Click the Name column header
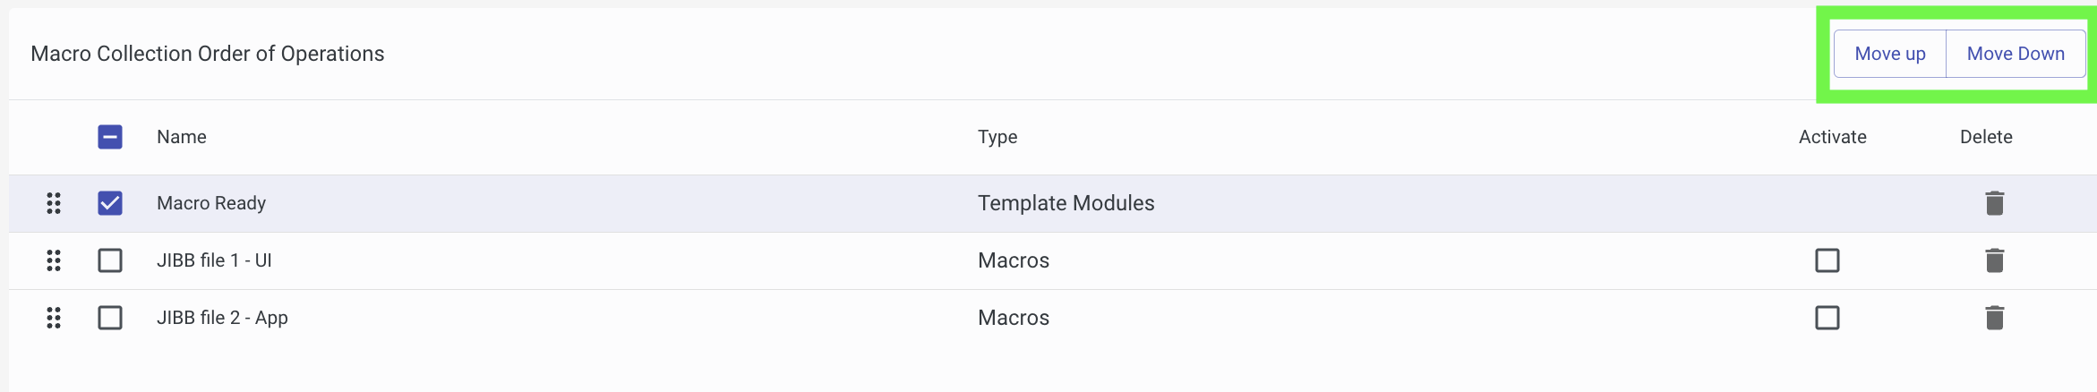Viewport: 2097px width, 392px height. point(182,137)
